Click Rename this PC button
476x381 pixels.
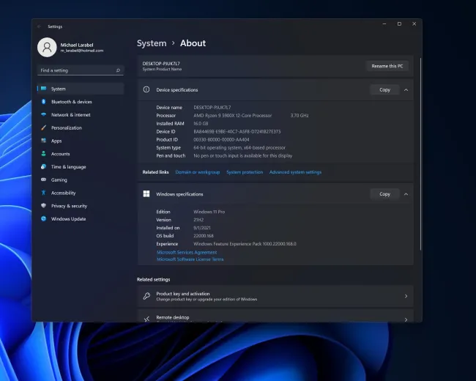click(x=387, y=66)
